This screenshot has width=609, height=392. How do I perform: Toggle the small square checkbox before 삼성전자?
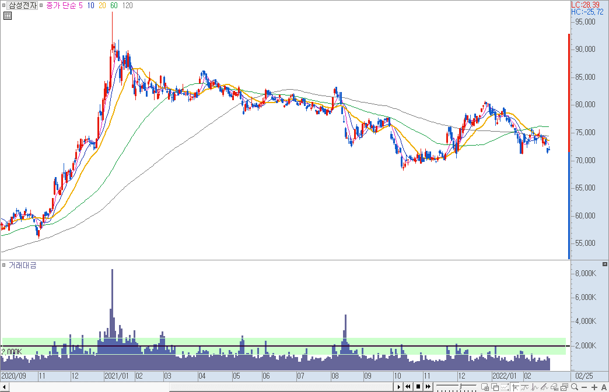[4, 5]
